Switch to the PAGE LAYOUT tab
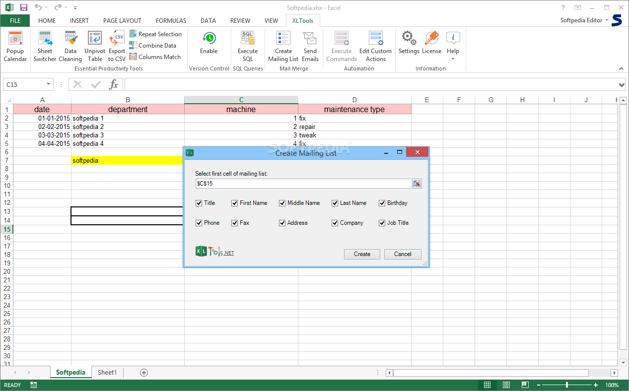Image resolution: width=629 pixels, height=391 pixels. 122,20
